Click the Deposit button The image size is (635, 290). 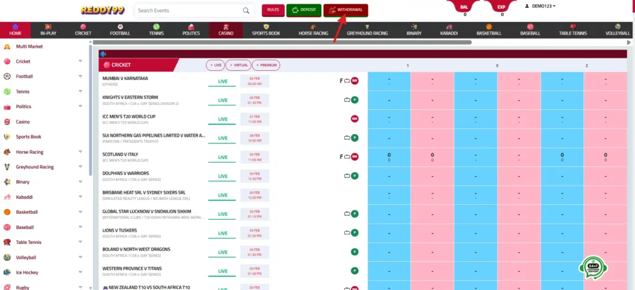click(304, 11)
